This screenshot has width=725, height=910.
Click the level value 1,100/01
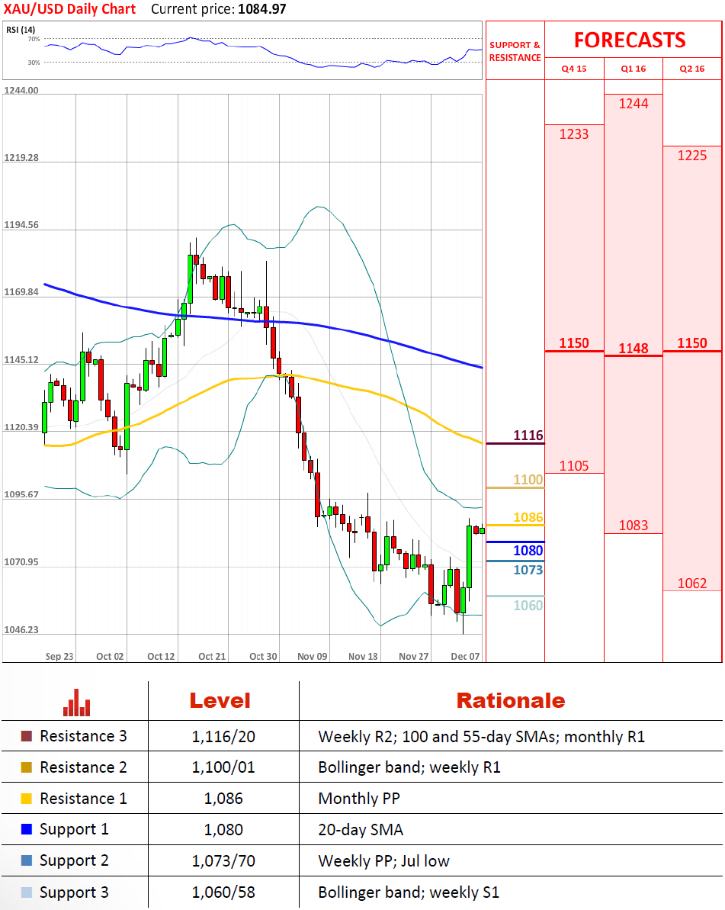coord(223,768)
